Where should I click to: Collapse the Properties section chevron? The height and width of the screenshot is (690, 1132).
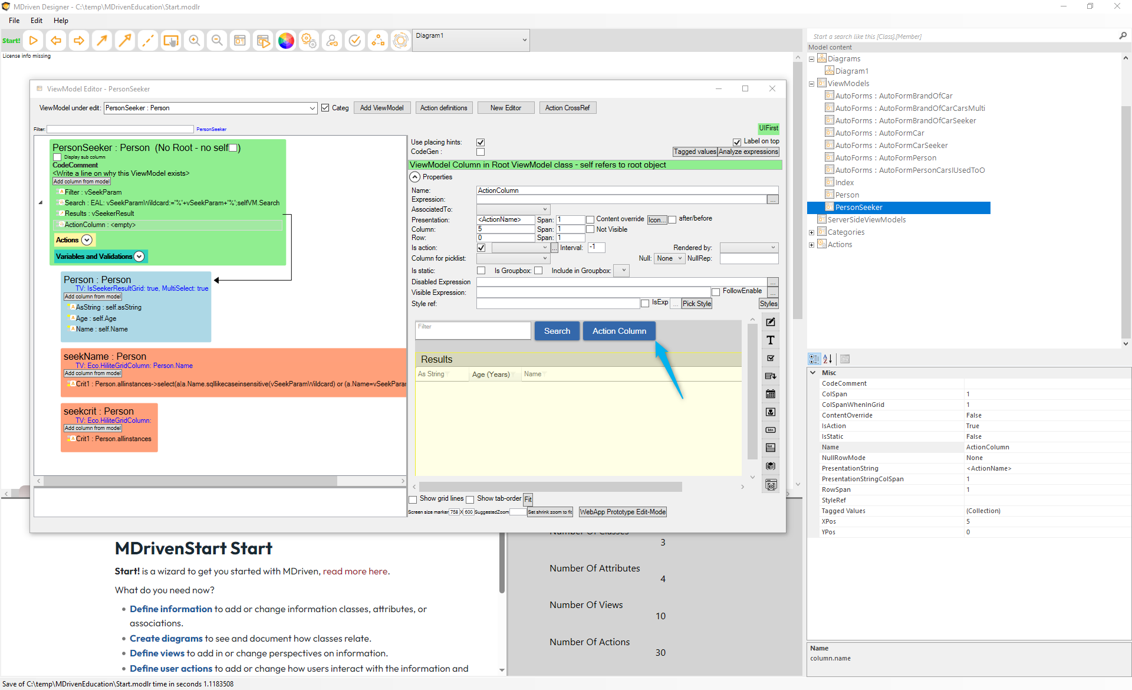pyautogui.click(x=415, y=177)
